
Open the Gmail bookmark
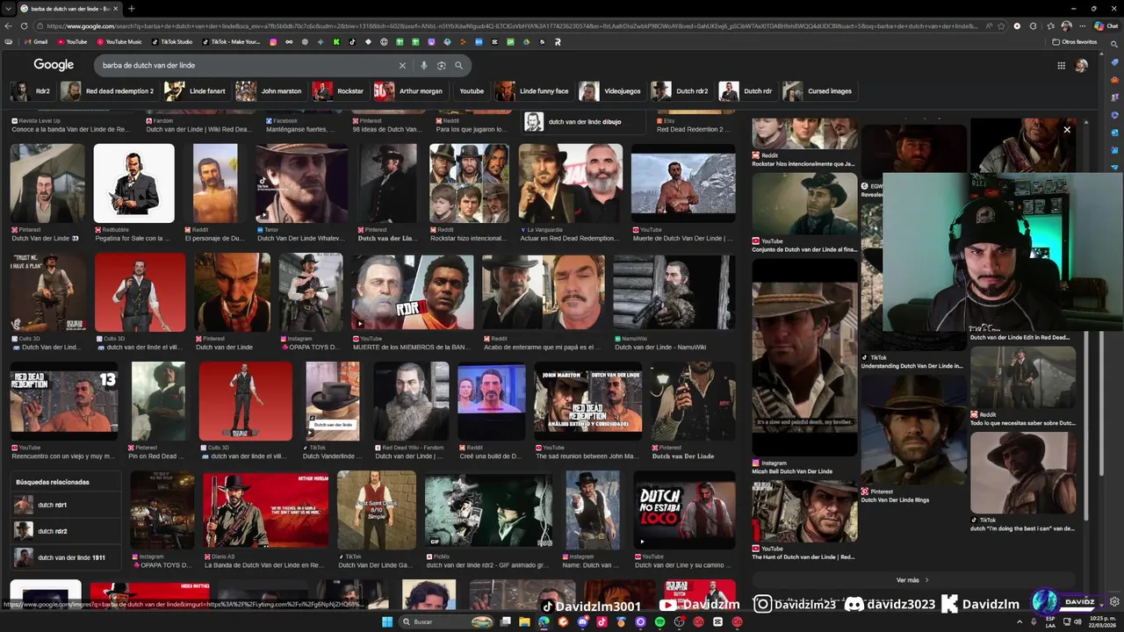coord(34,41)
